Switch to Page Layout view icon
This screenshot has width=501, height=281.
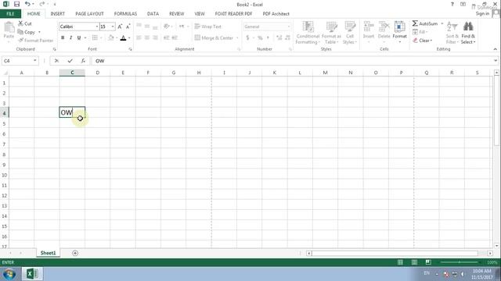coord(414,262)
